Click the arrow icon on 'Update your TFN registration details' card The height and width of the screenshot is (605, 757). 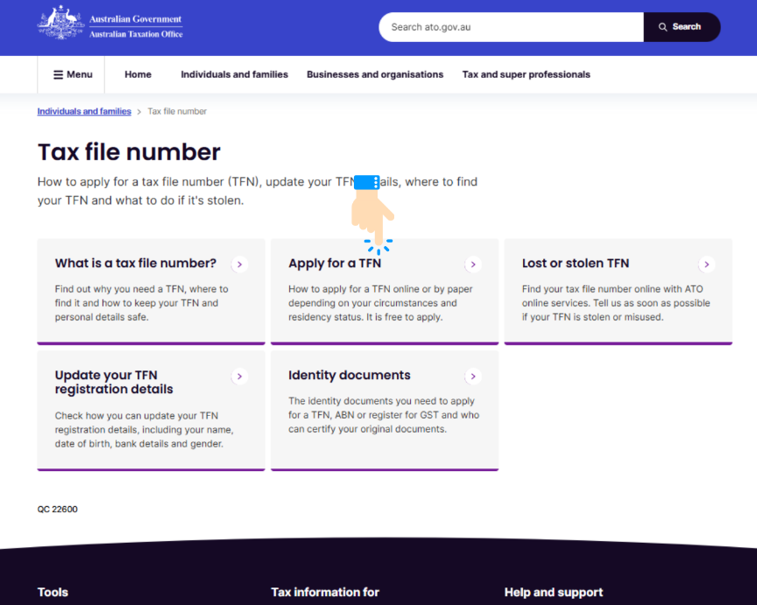tap(240, 376)
